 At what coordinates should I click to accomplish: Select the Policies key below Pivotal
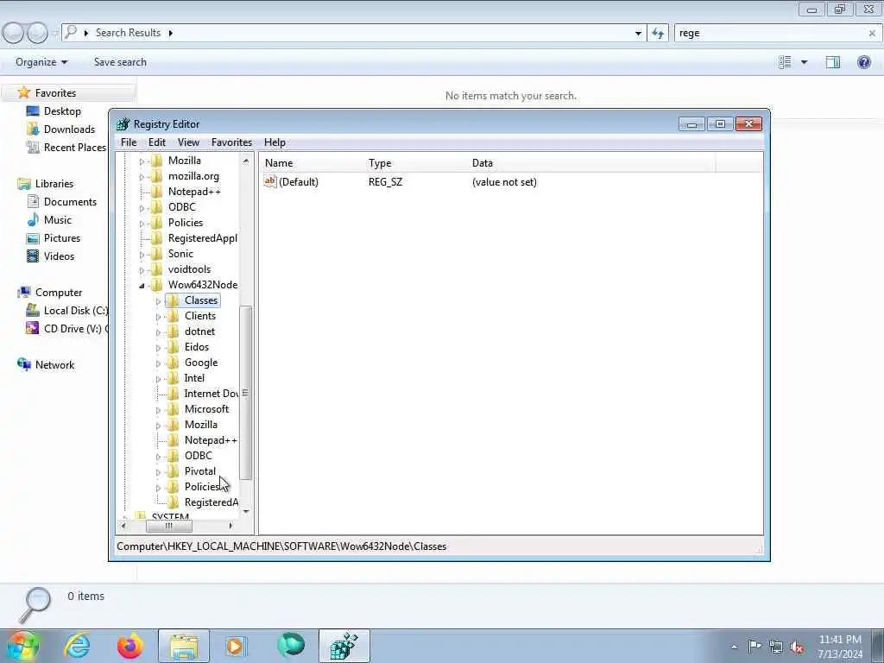pos(201,487)
